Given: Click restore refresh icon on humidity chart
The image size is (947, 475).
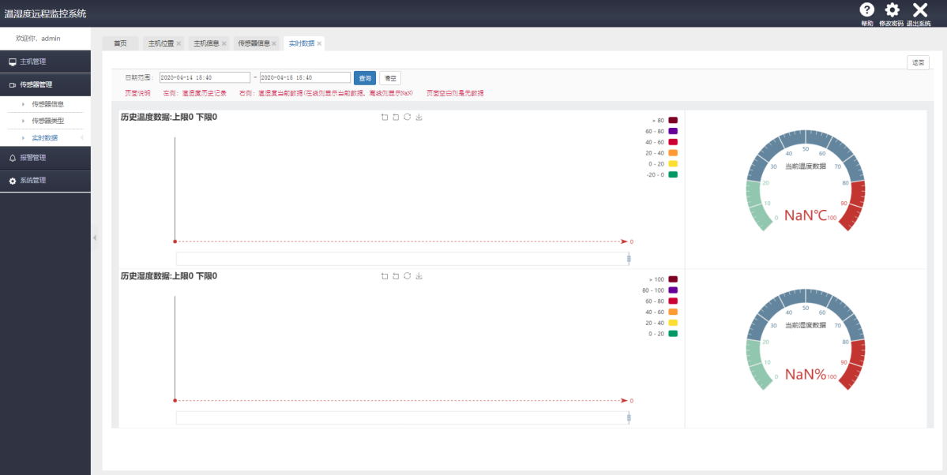Looking at the screenshot, I should [407, 276].
